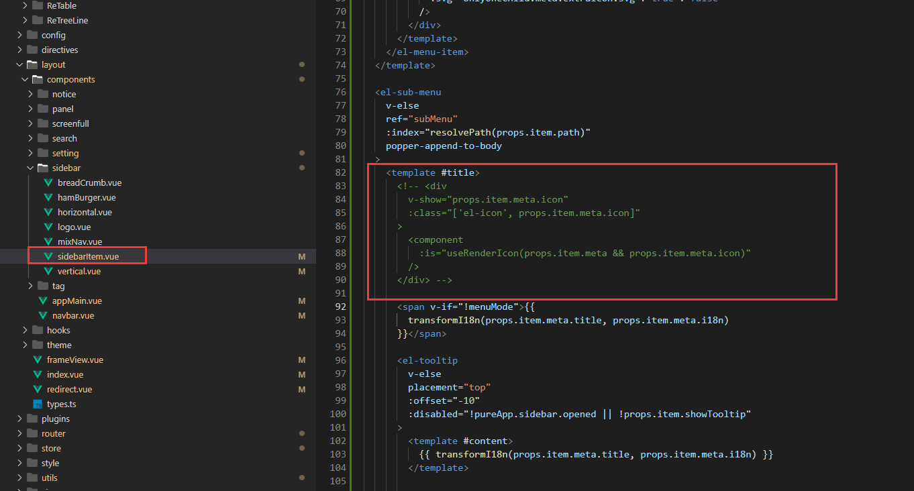Click the M status badge of frameView.vue
The height and width of the screenshot is (491, 914).
tap(302, 360)
